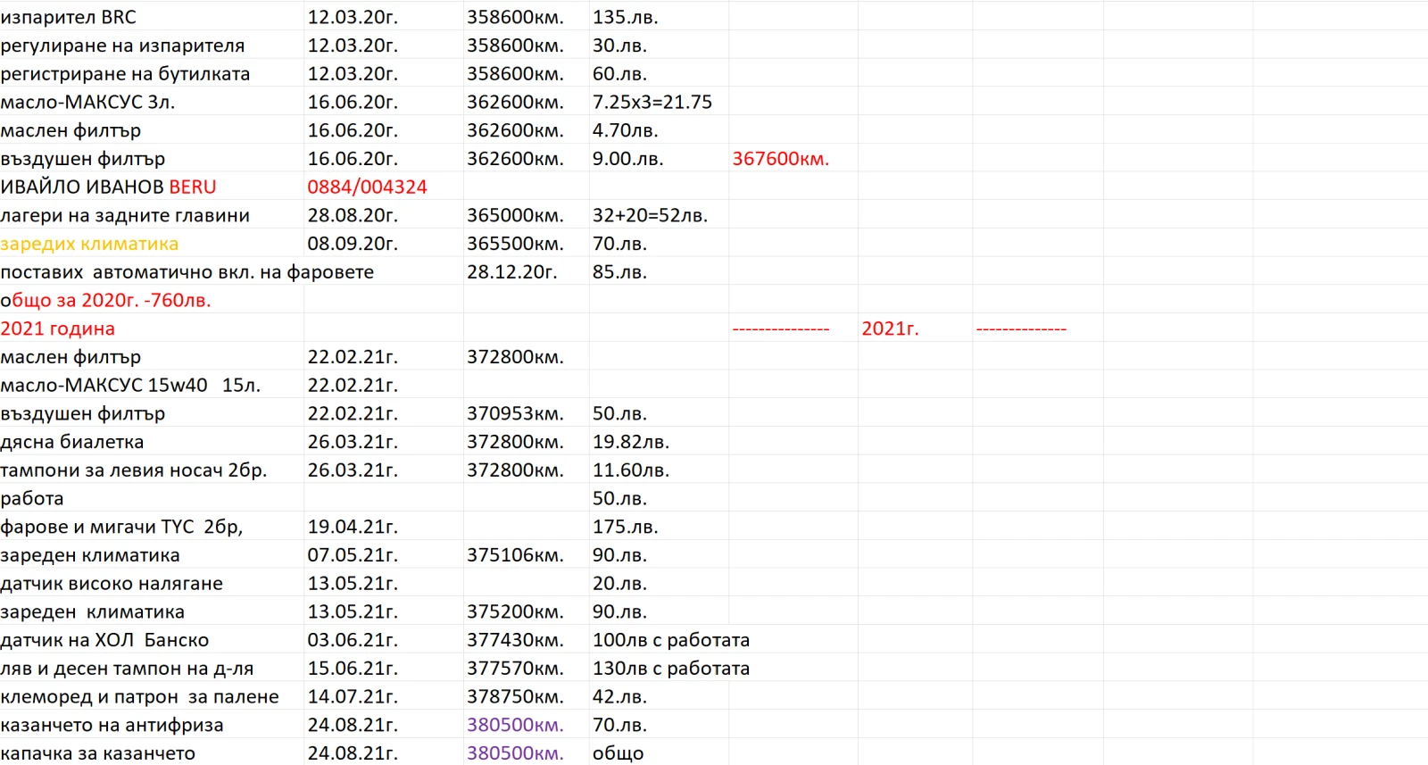Select the red "2021 година" heading cell

click(x=58, y=328)
